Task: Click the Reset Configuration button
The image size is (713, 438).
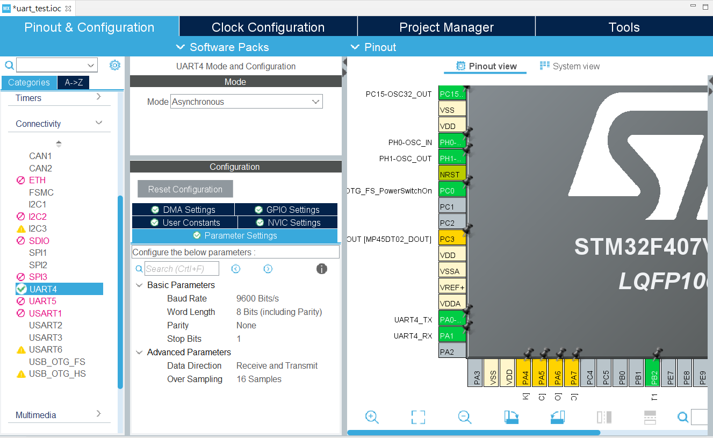Action: coord(185,189)
